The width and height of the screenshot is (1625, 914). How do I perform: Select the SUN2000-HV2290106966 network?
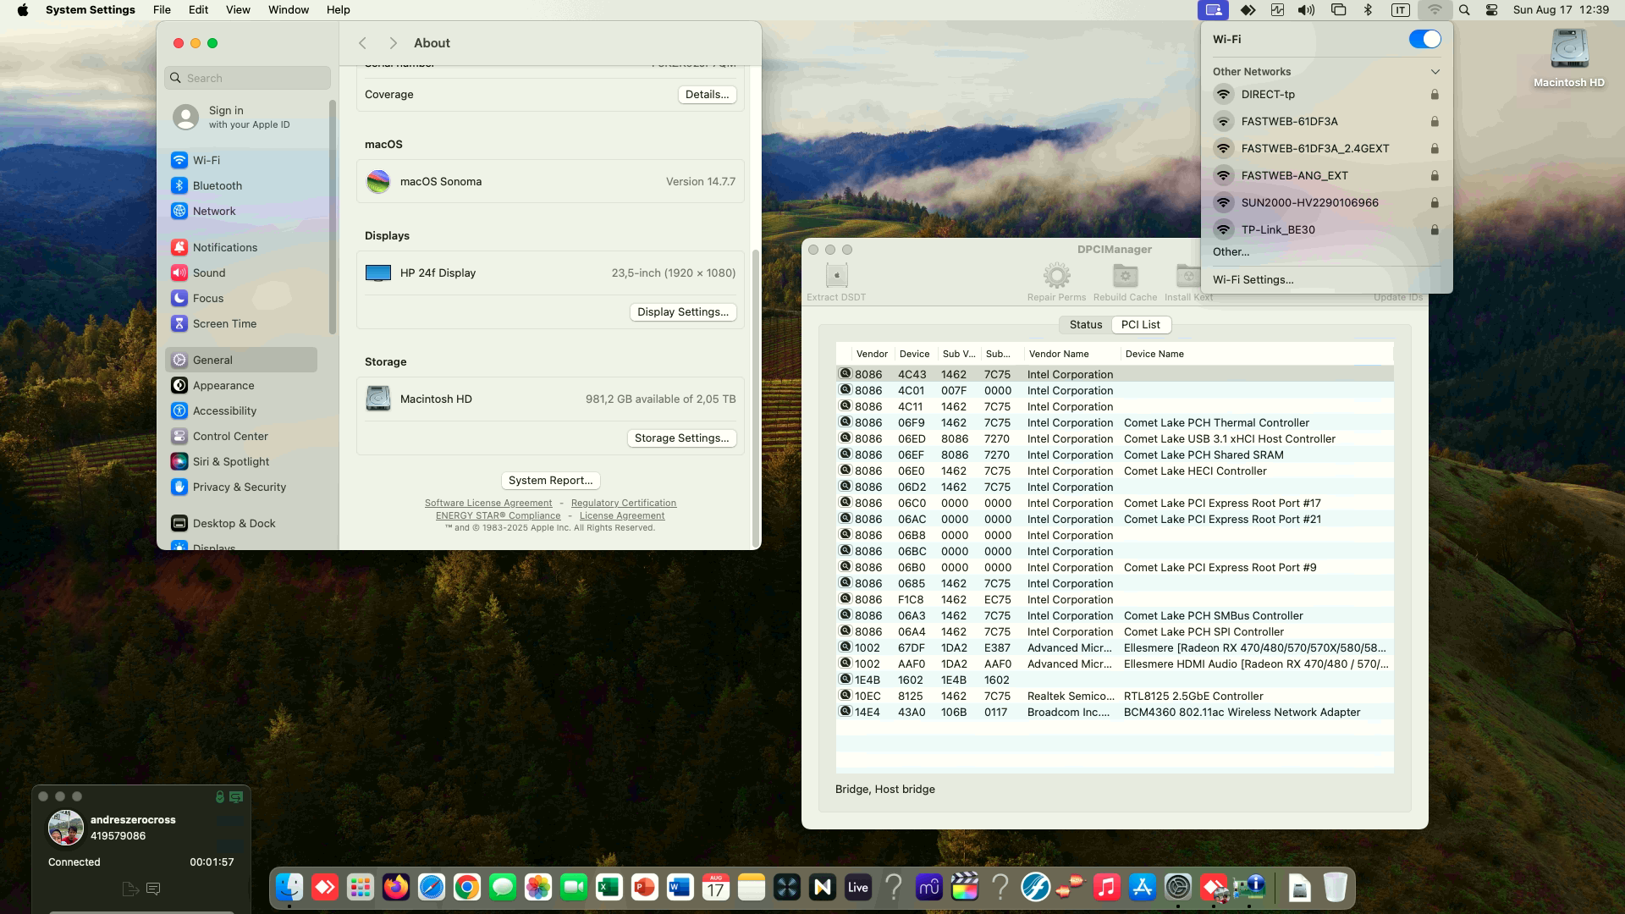tap(1326, 203)
